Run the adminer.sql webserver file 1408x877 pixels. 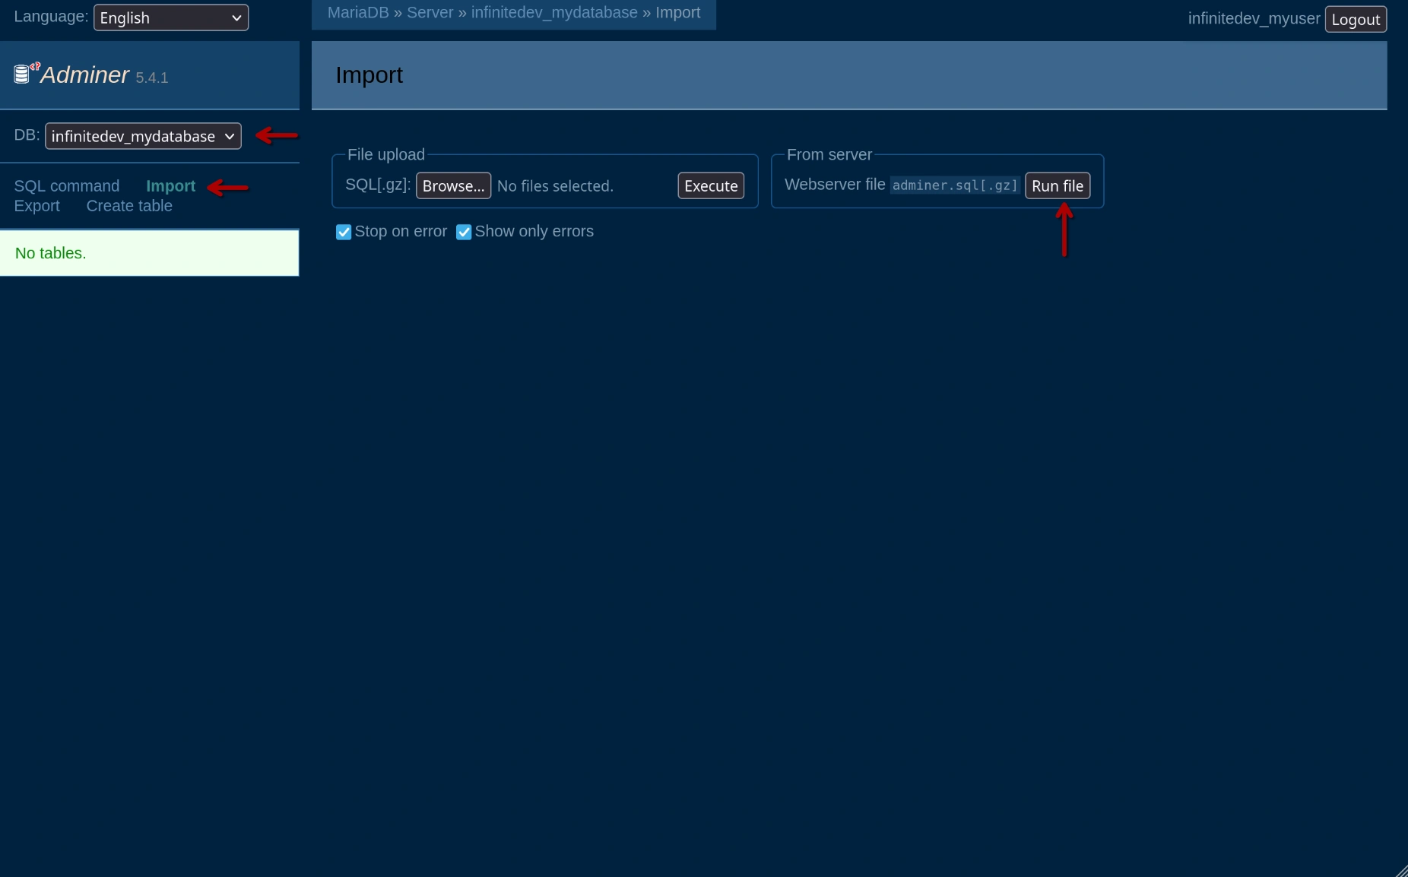point(1058,185)
